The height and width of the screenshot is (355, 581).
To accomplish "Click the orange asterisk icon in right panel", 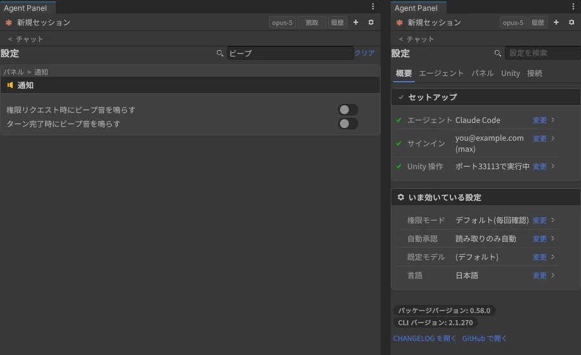I will (400, 23).
